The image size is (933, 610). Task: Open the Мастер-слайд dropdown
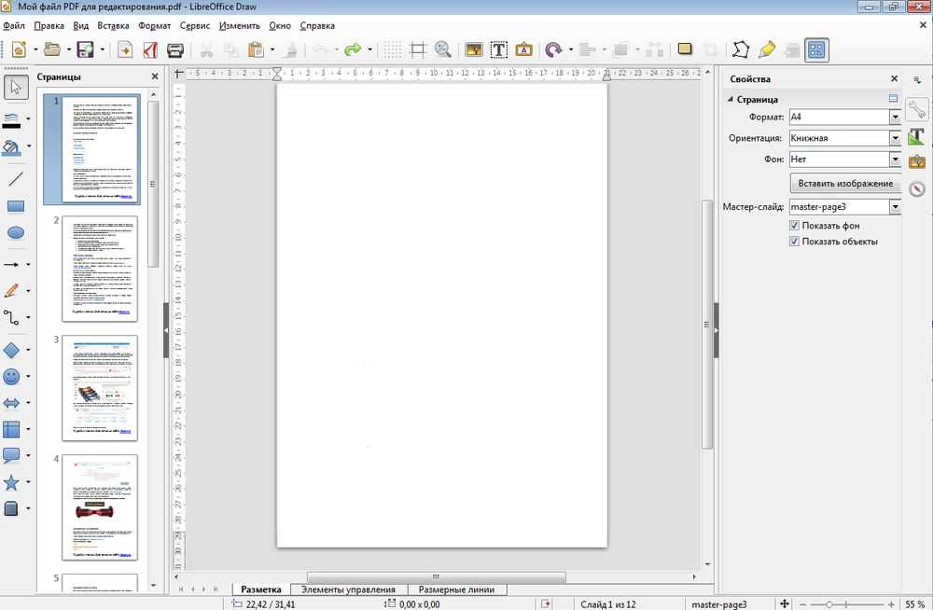click(895, 207)
